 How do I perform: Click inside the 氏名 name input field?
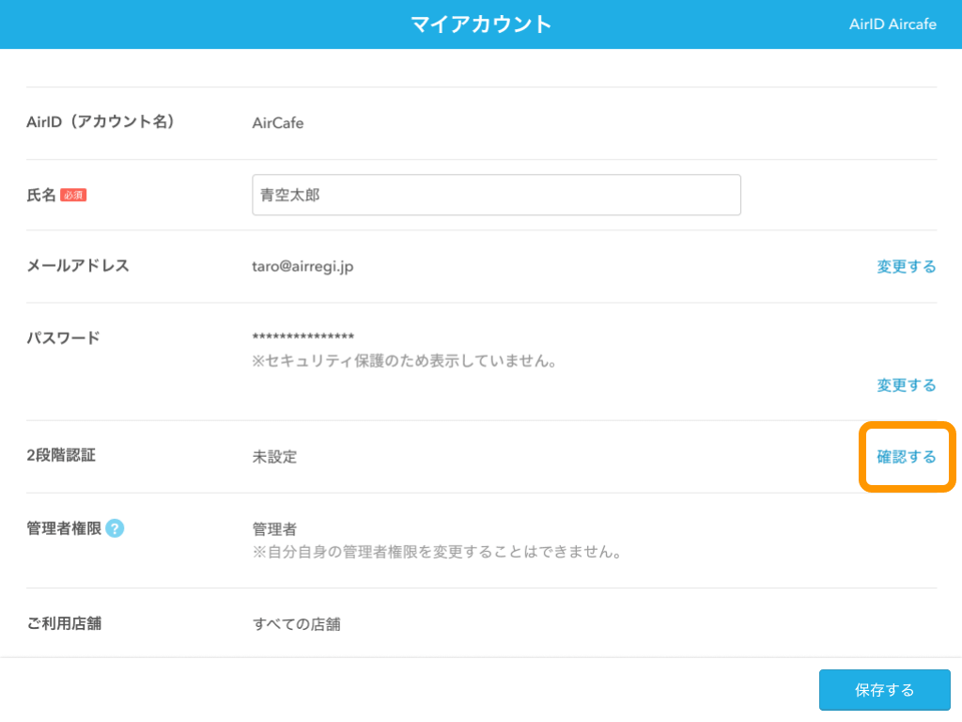pyautogui.click(x=496, y=195)
